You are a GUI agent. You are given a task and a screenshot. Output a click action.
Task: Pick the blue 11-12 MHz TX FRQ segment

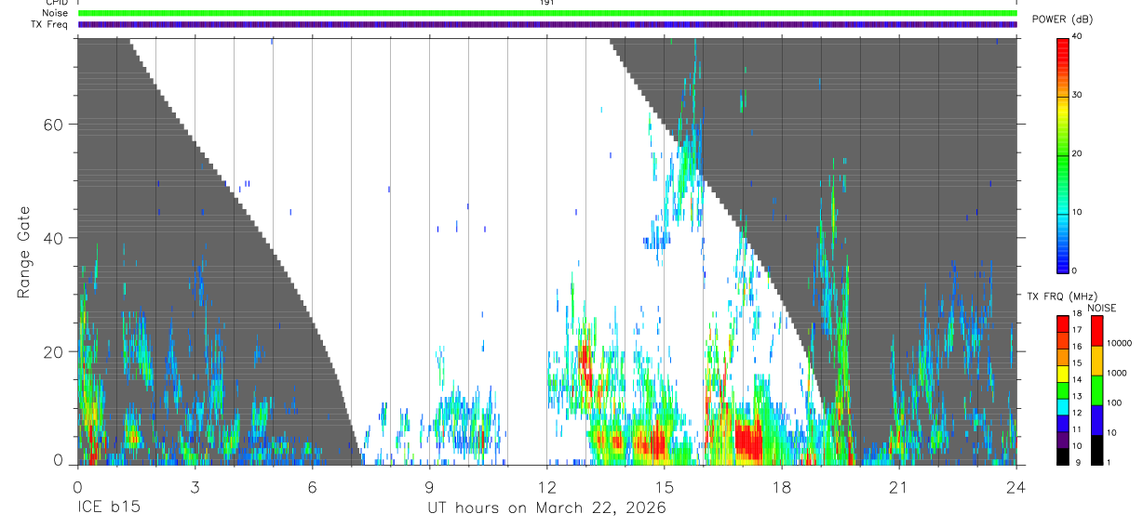pos(1063,423)
